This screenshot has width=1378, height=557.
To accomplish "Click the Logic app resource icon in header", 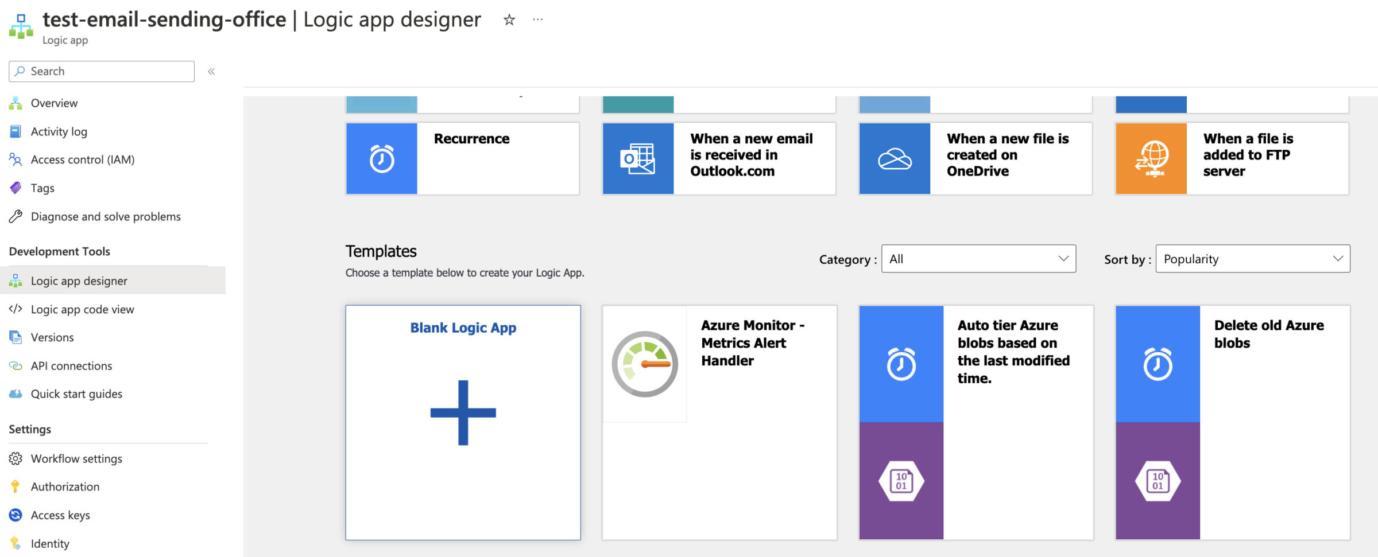I will click(21, 26).
